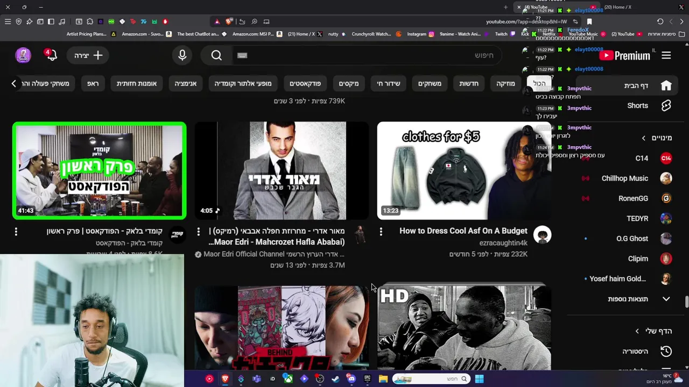Select the 'ראפ' filter chip

pos(93,83)
